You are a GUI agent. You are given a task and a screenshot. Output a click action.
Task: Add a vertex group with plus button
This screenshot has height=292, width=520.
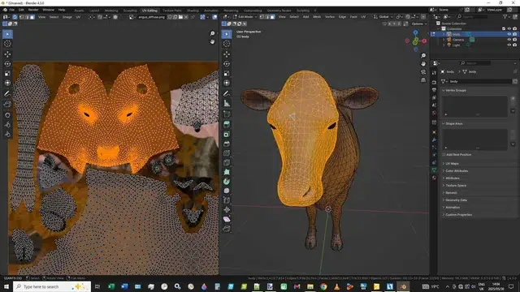[x=513, y=98]
